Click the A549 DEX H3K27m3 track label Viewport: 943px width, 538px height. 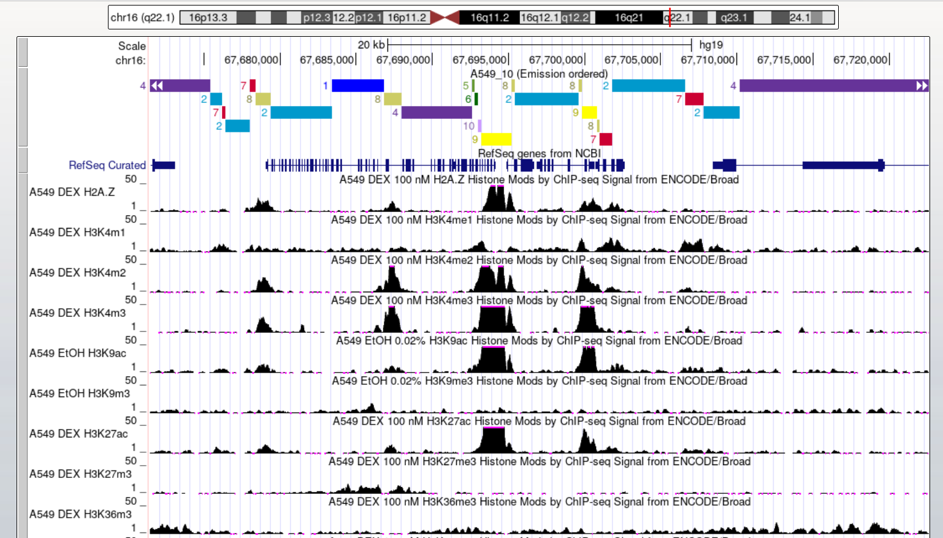click(80, 474)
